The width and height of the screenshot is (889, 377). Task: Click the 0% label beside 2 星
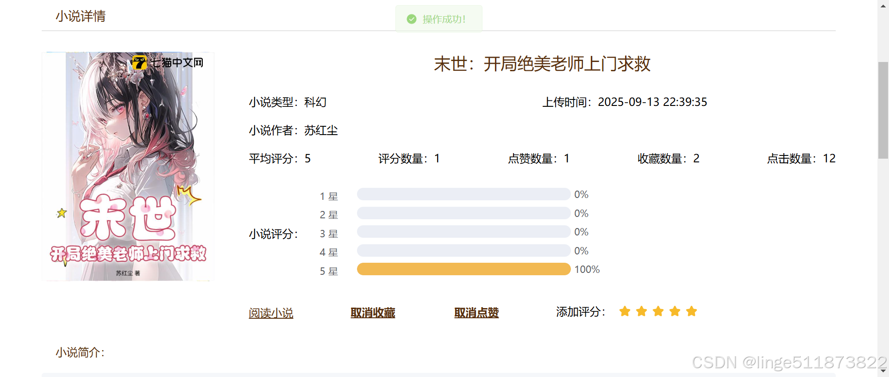click(582, 213)
